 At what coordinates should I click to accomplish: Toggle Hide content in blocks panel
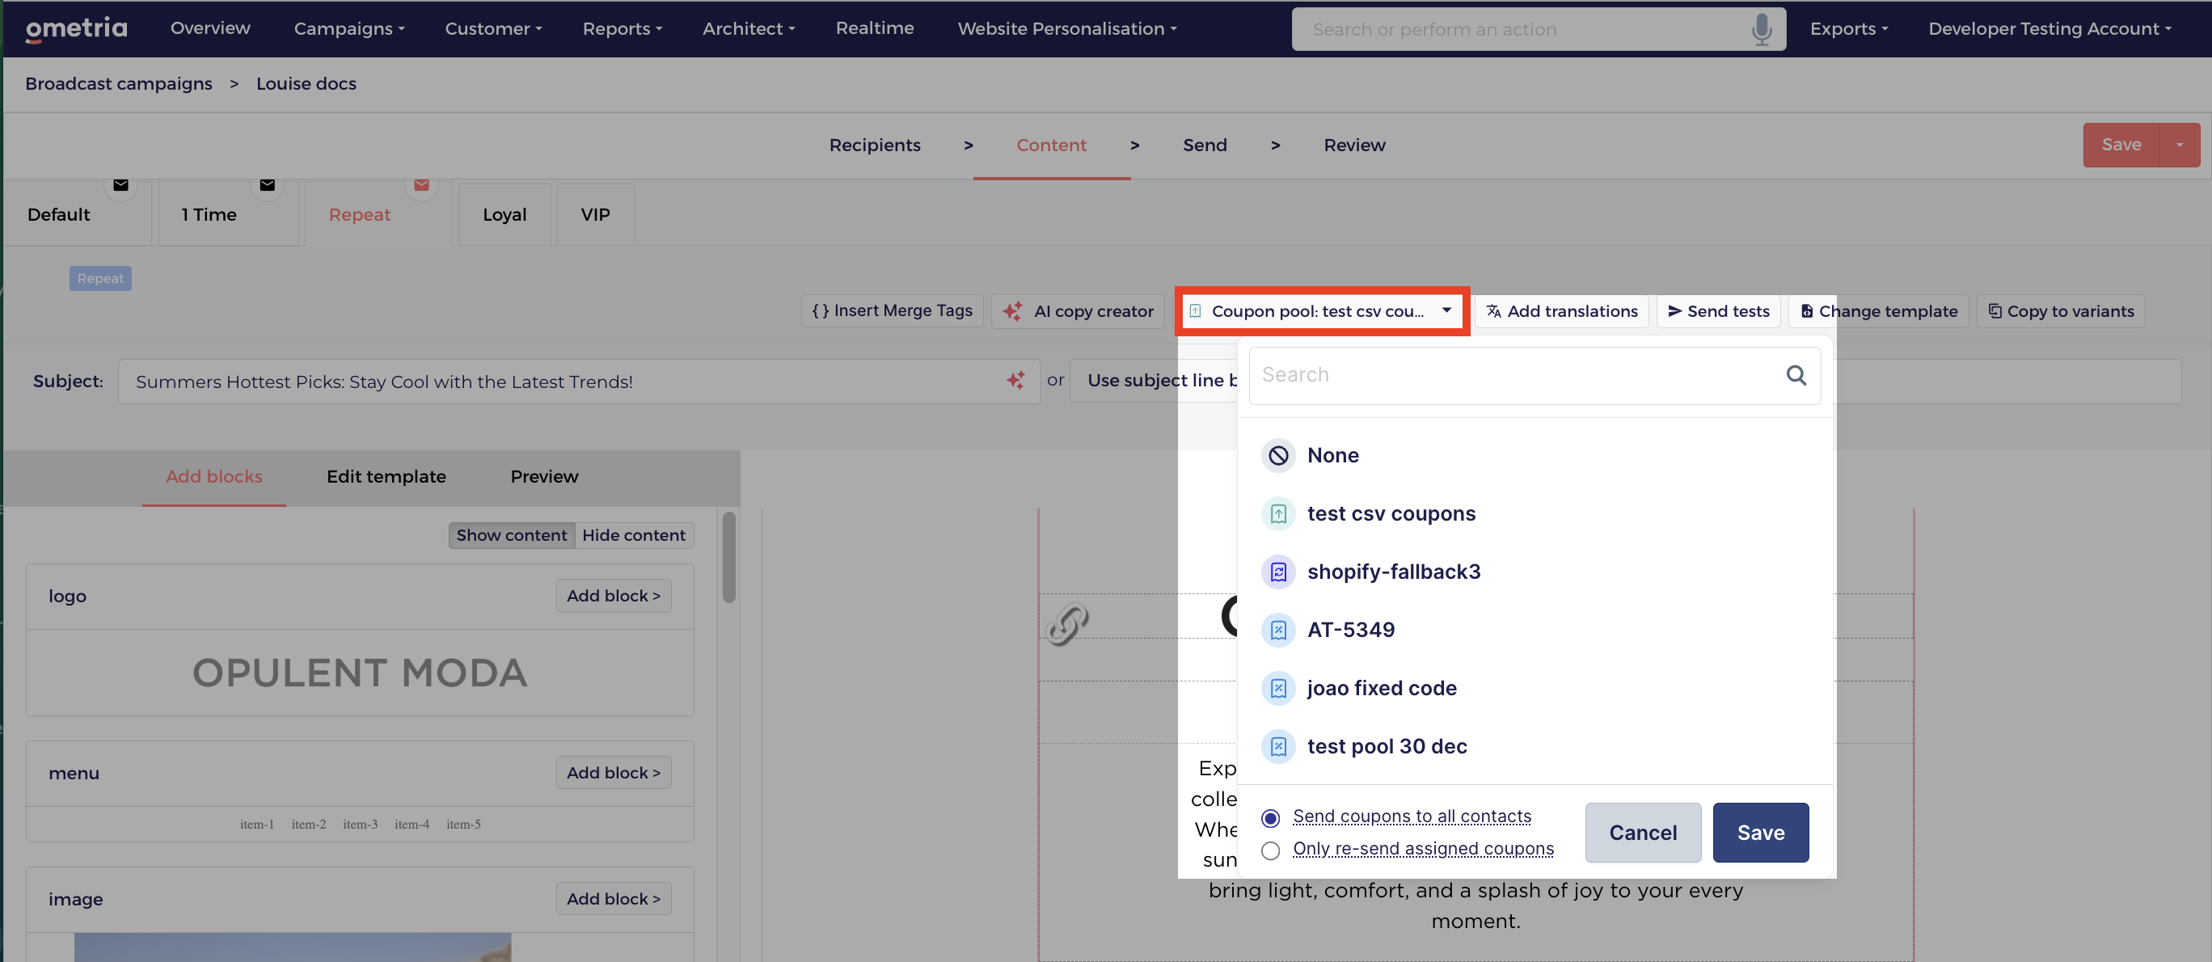633,535
